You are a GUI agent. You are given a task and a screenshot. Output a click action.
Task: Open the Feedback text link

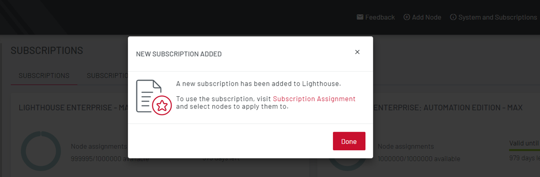point(380,17)
